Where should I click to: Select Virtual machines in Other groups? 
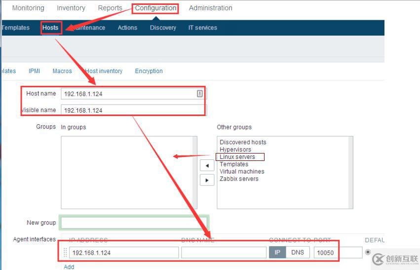click(242, 171)
